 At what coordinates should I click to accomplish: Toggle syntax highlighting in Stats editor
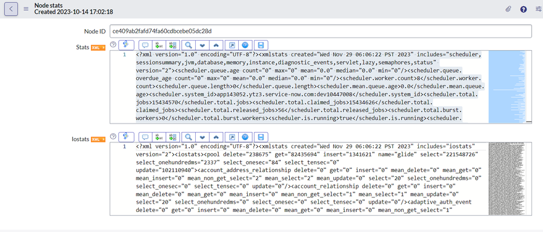126,45
